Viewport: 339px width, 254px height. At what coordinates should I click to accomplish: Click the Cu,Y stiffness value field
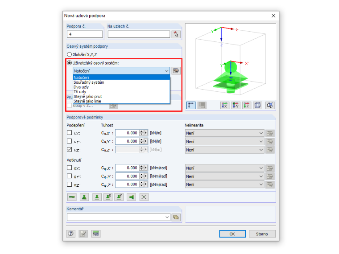pyautogui.click(x=127, y=141)
